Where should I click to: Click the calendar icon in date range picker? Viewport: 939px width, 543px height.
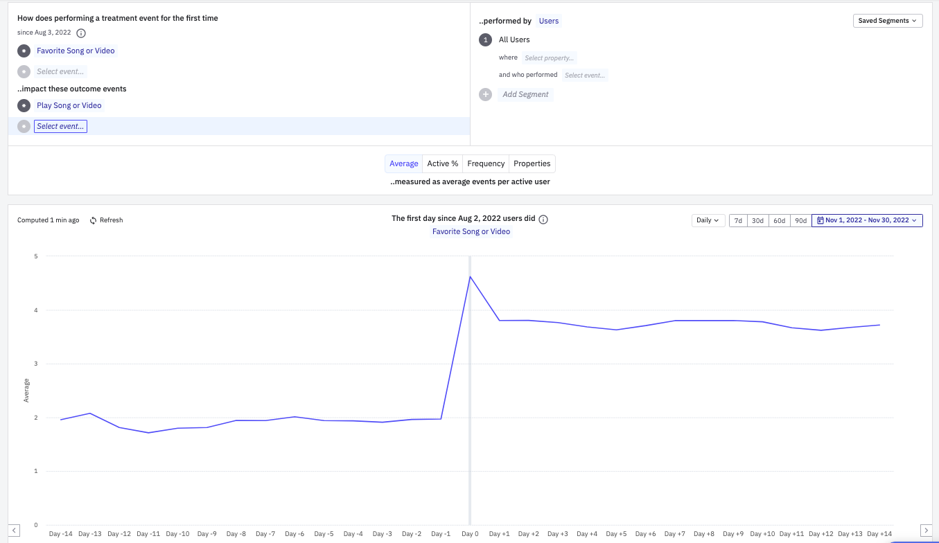click(820, 220)
